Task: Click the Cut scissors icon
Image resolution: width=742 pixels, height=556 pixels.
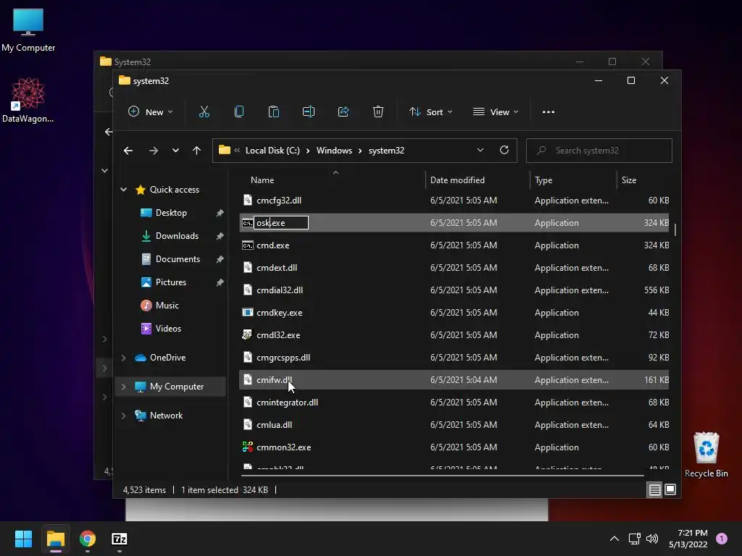Action: tap(204, 112)
